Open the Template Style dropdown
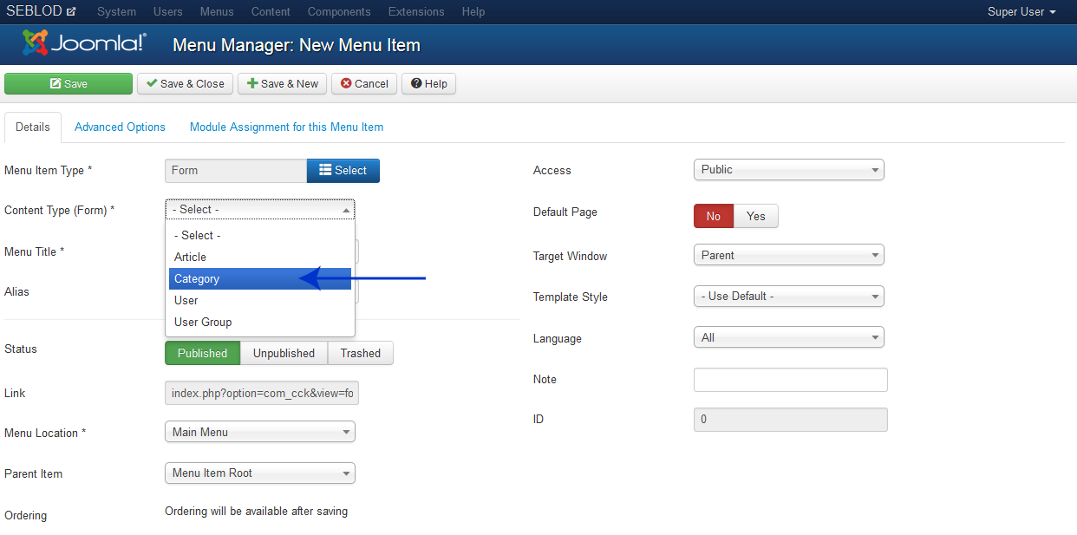Image resolution: width=1077 pixels, height=535 pixels. [x=787, y=296]
